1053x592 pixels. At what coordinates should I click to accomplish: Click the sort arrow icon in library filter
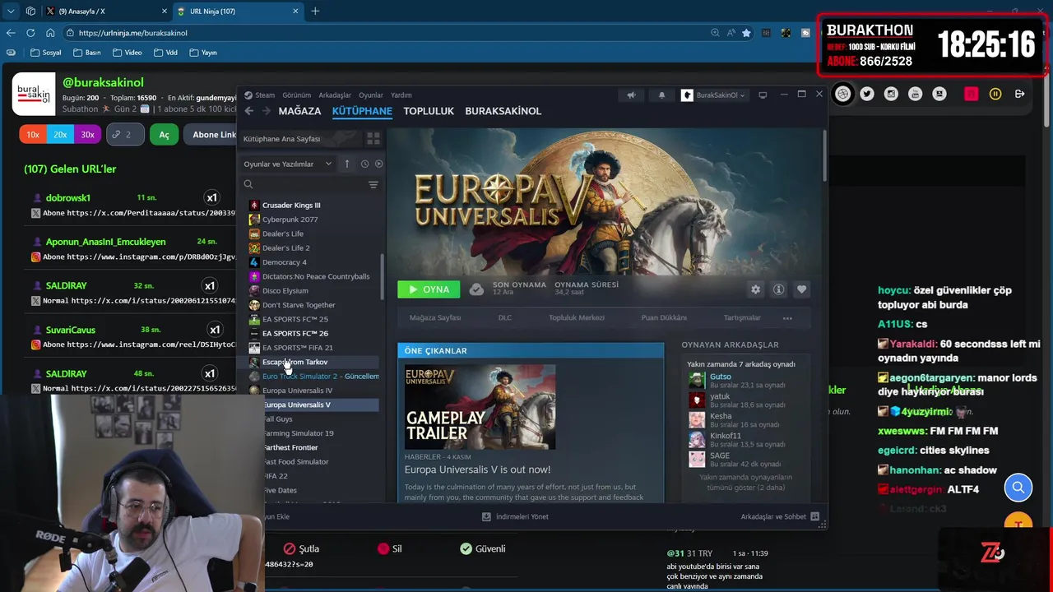click(347, 164)
